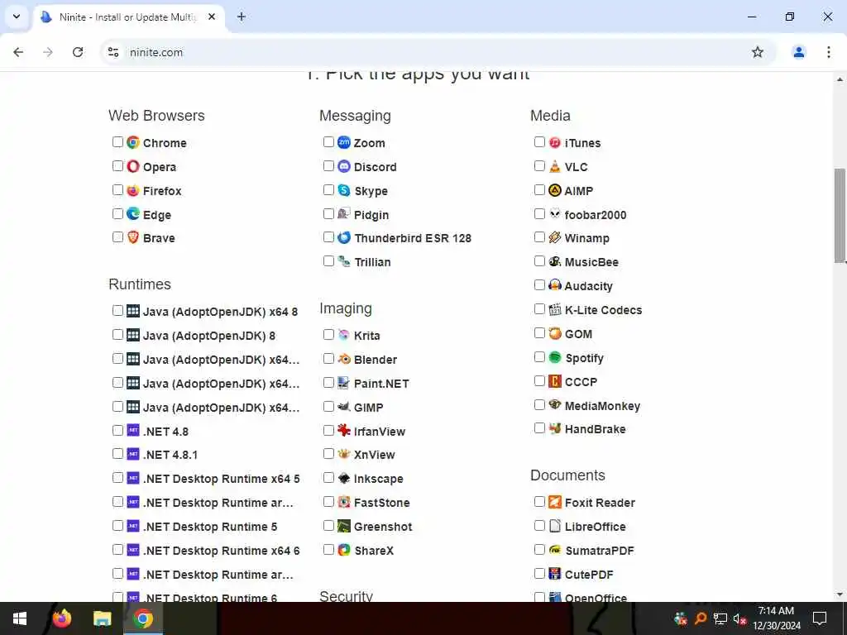Click the Krita app icon

(x=344, y=335)
